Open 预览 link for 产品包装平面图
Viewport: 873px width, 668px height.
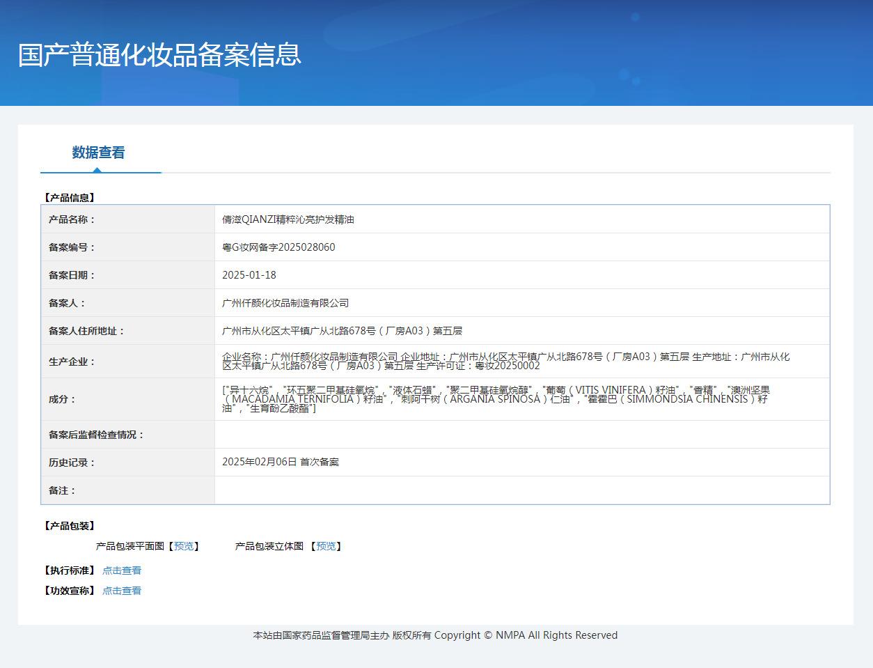[x=184, y=546]
